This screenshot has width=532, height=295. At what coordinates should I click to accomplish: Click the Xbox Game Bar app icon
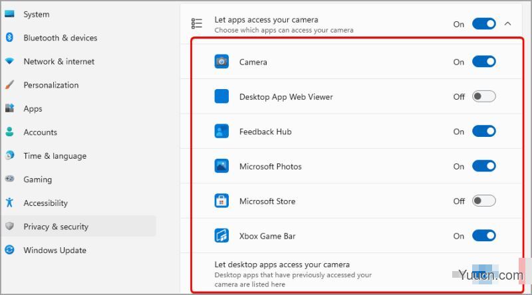coord(221,236)
